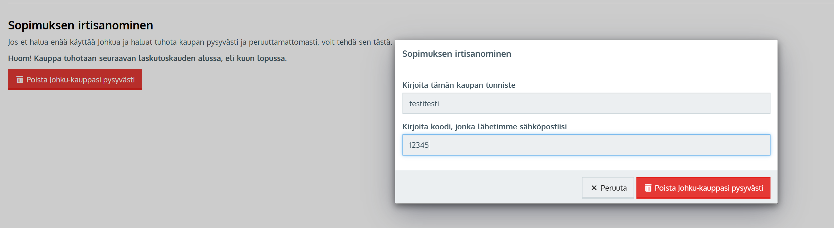Focus the email code field containing "12345"

[x=586, y=145]
